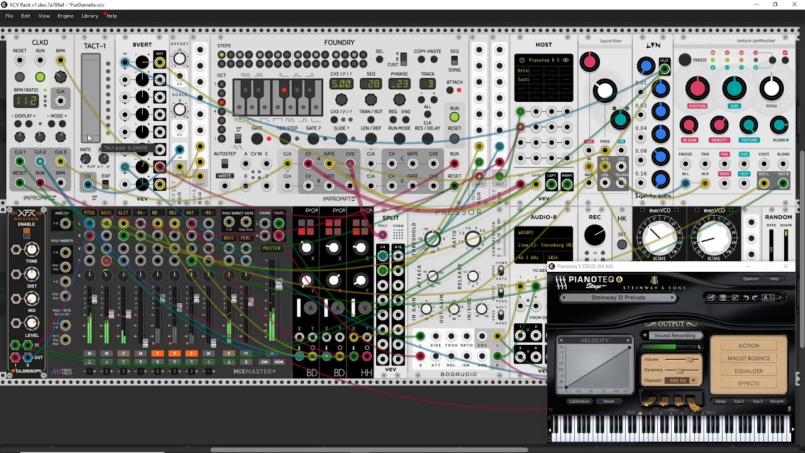This screenshot has width=805, height=453.
Task: Open the File menu
Action: click(9, 16)
